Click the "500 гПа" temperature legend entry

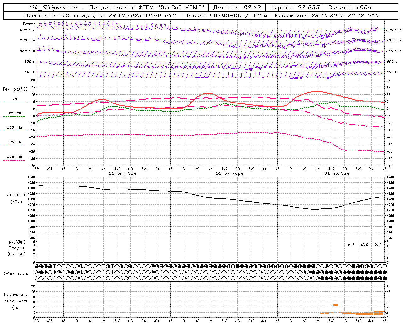click(x=15, y=157)
